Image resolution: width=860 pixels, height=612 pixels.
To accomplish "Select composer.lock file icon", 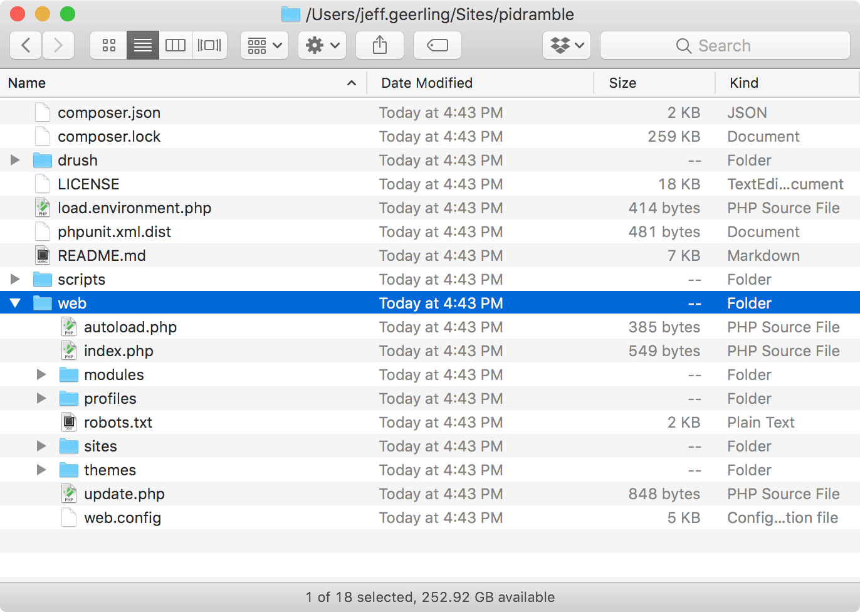I will tap(43, 136).
